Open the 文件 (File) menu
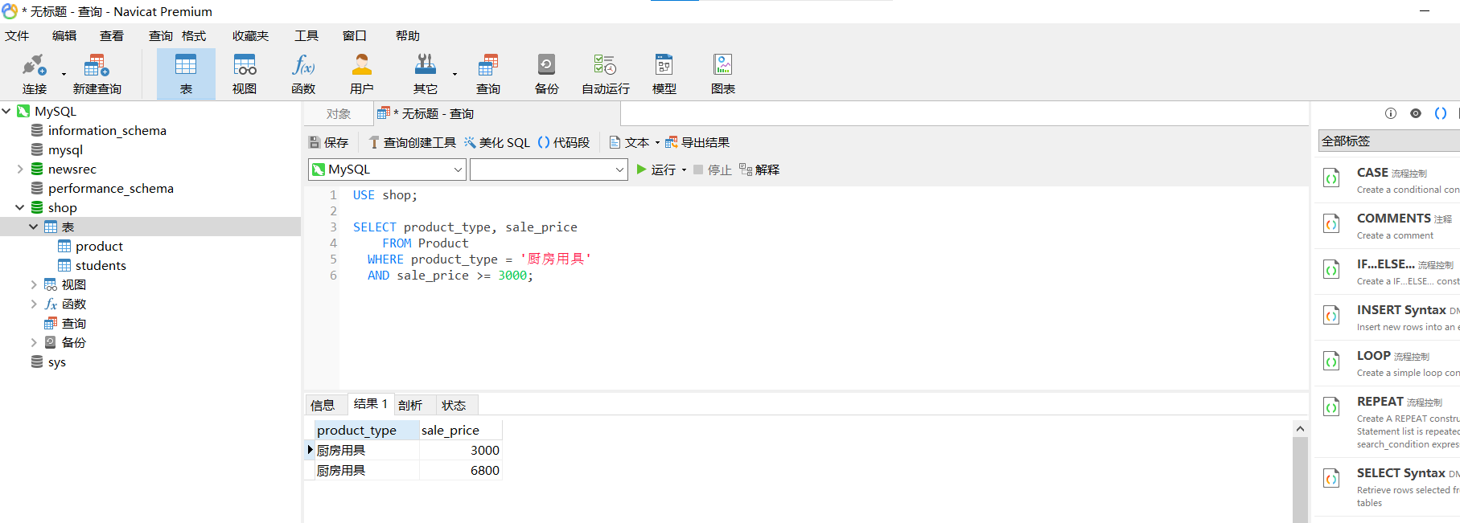 tap(17, 35)
